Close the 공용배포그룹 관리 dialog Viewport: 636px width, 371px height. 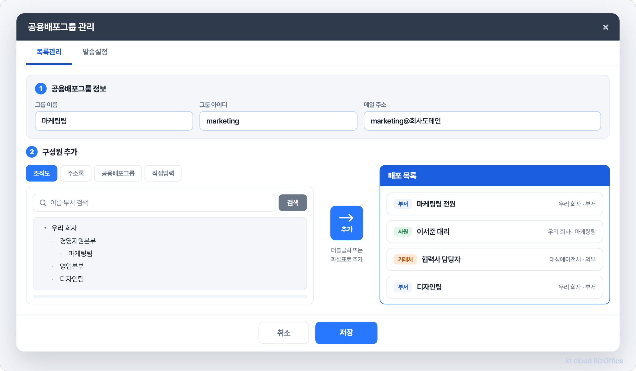pyautogui.click(x=605, y=27)
